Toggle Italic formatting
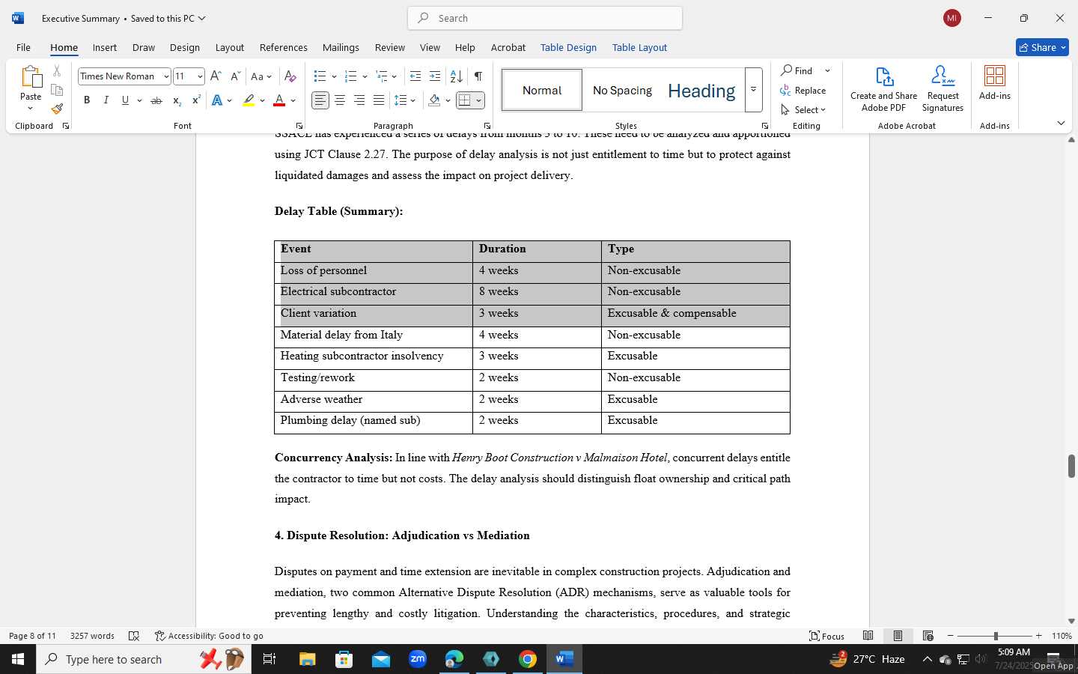Image resolution: width=1078 pixels, height=674 pixels. (106, 100)
